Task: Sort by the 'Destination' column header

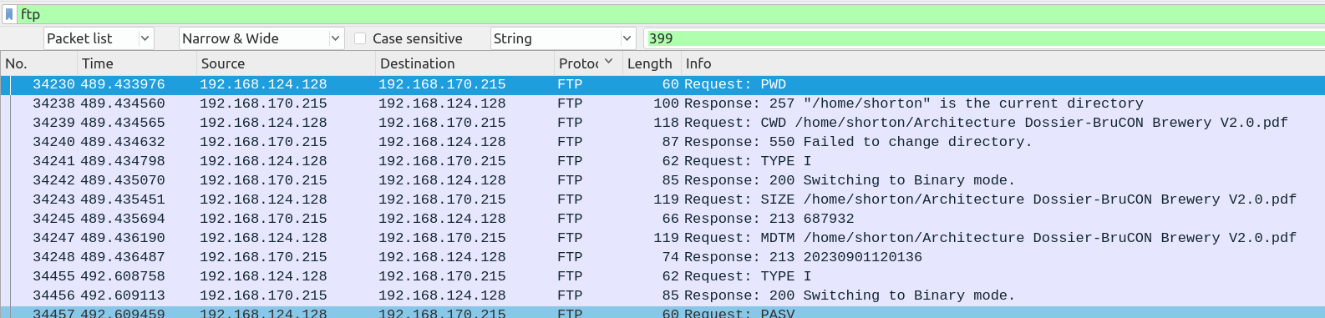Action: click(465, 63)
